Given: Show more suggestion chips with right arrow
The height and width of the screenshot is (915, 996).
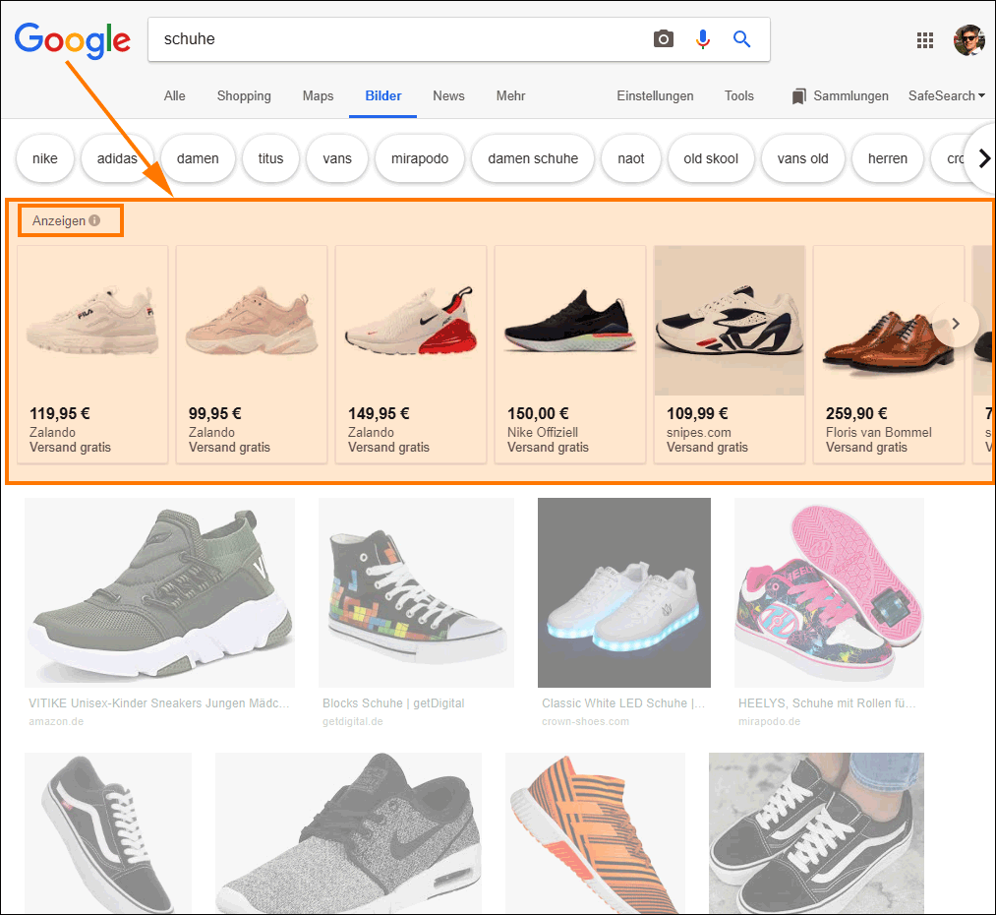Looking at the screenshot, I should point(984,158).
